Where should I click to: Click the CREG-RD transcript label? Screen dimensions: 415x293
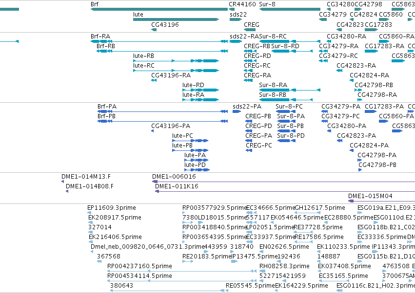[x=257, y=56]
